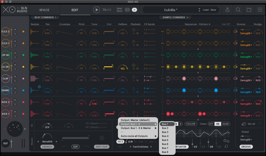Select Bus 3 from output submenu

(165, 132)
